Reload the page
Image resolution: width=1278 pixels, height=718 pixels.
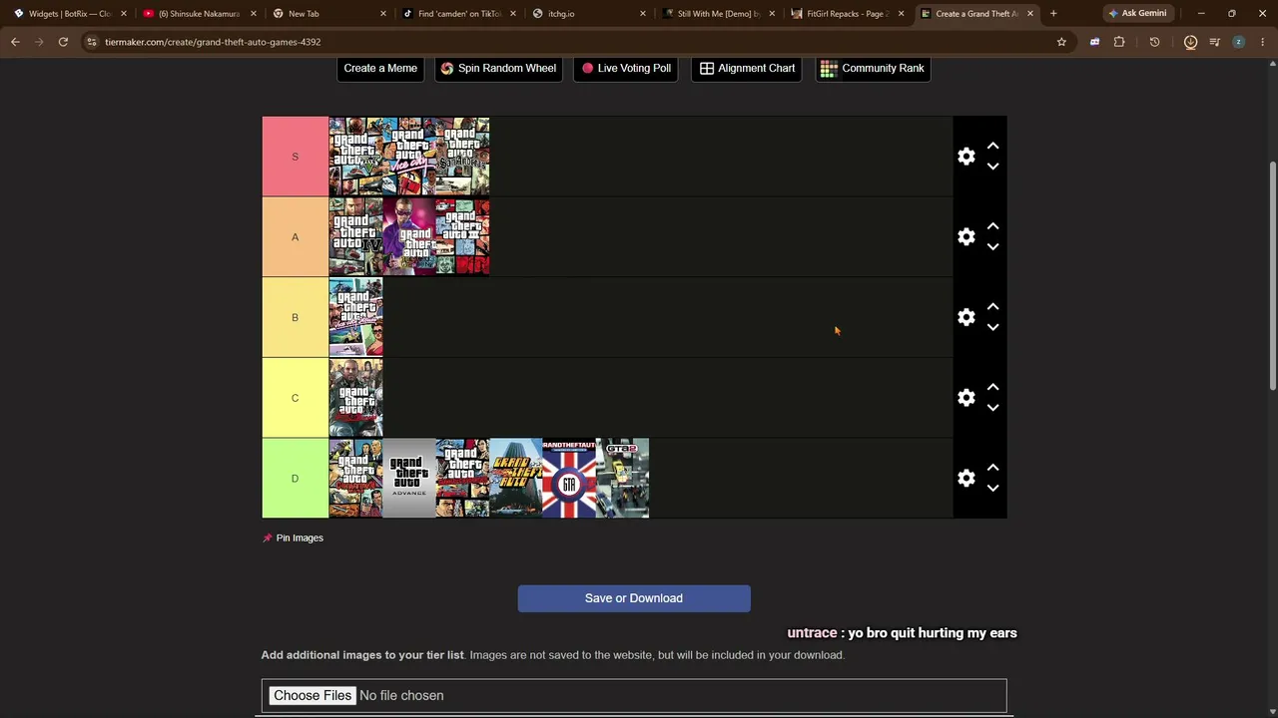click(63, 42)
